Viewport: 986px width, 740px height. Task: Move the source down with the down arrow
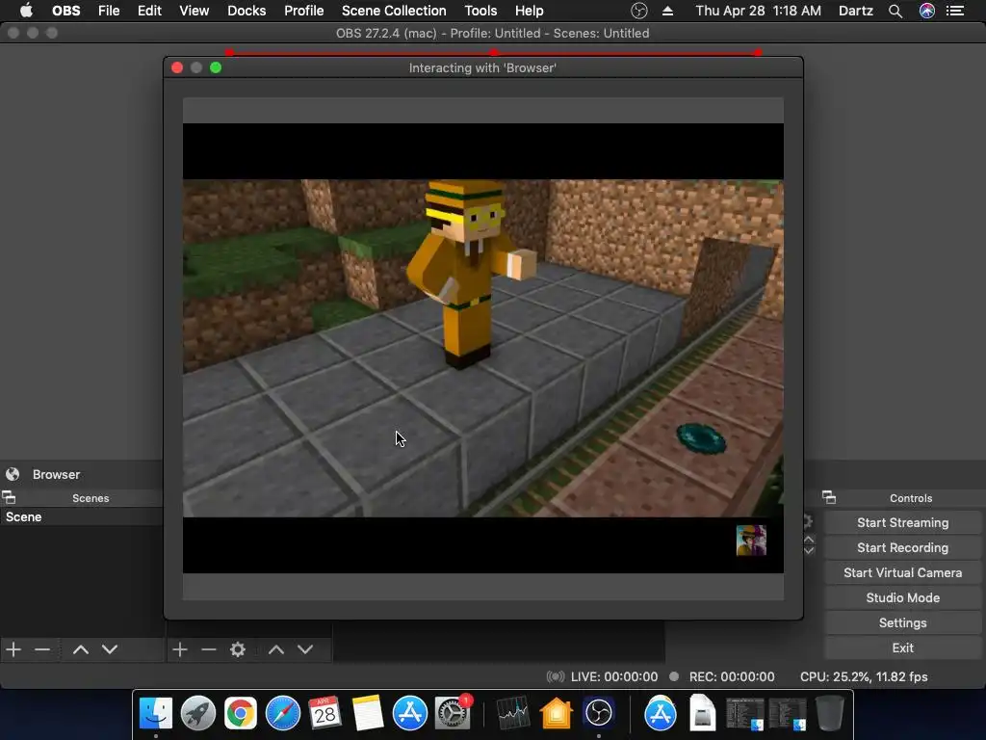305,649
